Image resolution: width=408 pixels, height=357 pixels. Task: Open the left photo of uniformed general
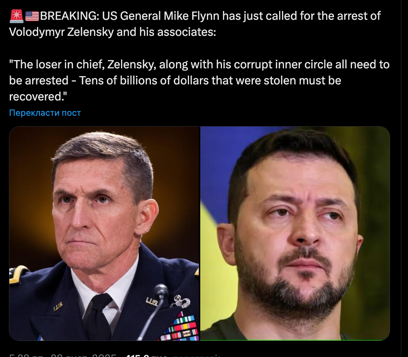pyautogui.click(x=104, y=233)
